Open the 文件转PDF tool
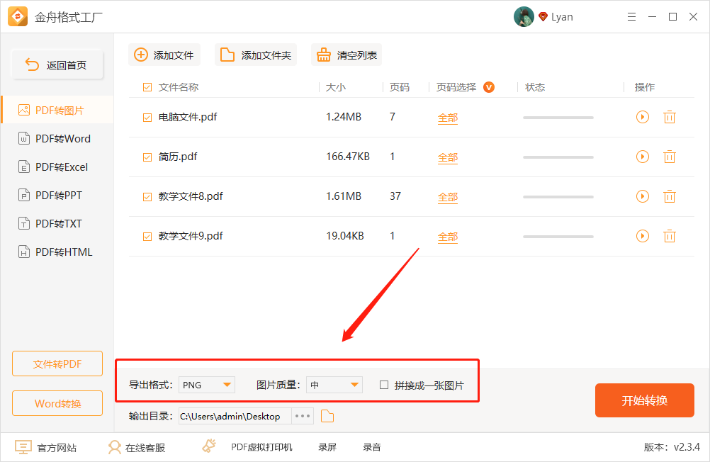This screenshot has width=710, height=462. click(x=57, y=364)
